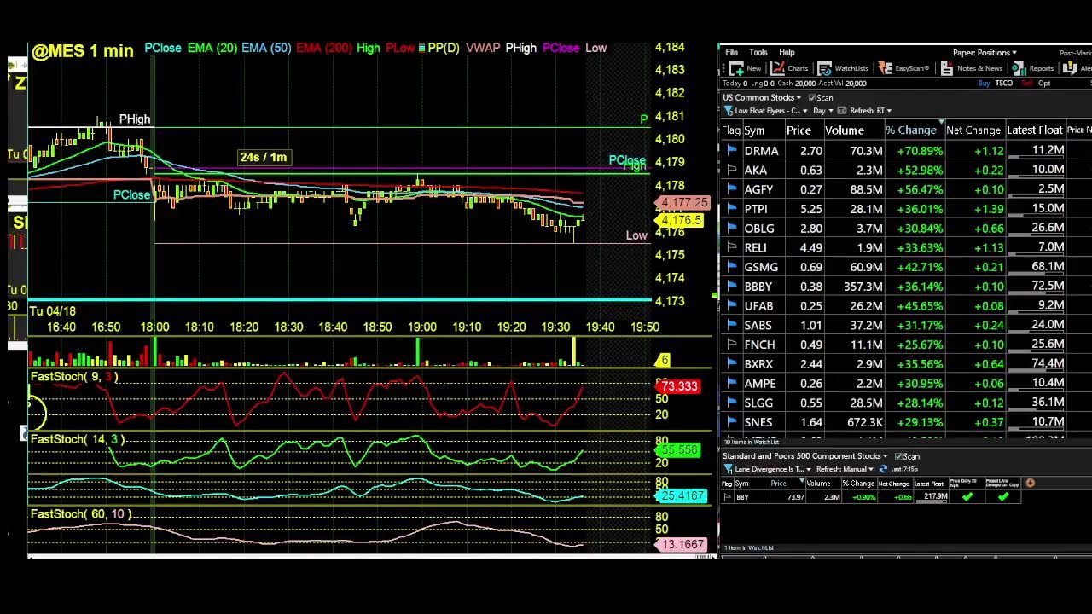Uncheck Scan for US Common Stocks
Image resolution: width=1092 pixels, height=614 pixels.
pyautogui.click(x=812, y=98)
